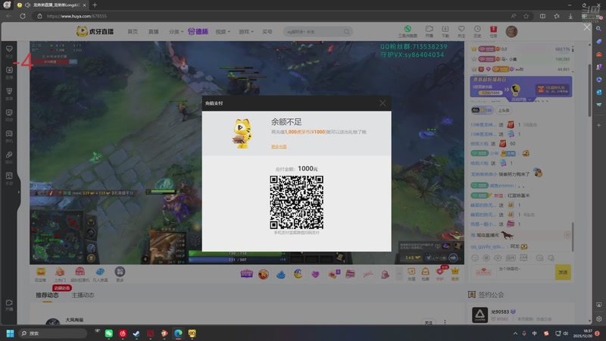Refresh the browser page
This screenshot has height=341, width=606.
[23, 16]
